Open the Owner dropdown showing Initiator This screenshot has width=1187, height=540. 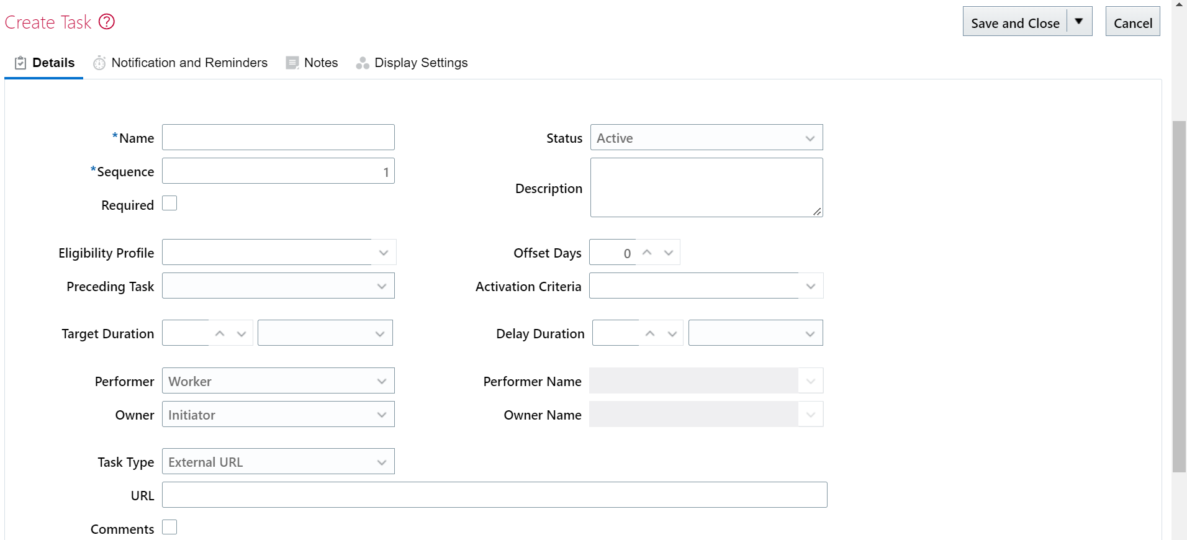click(x=278, y=415)
